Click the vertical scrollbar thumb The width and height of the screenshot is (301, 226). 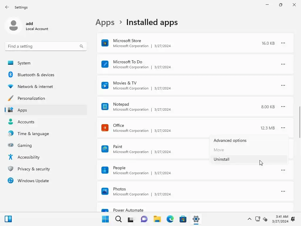[x=300, y=122]
